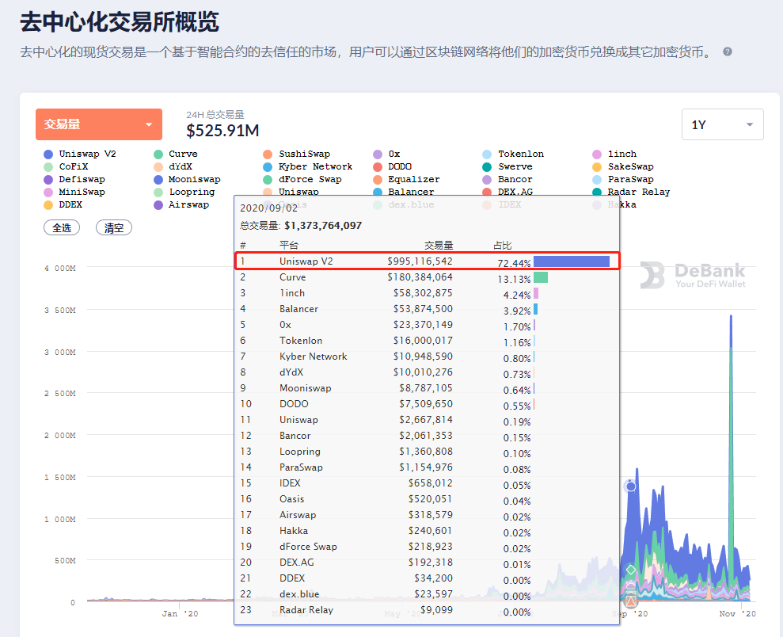Screen dimensions: 783x637
Task: Open the 1Y time range dropdown
Action: [722, 124]
